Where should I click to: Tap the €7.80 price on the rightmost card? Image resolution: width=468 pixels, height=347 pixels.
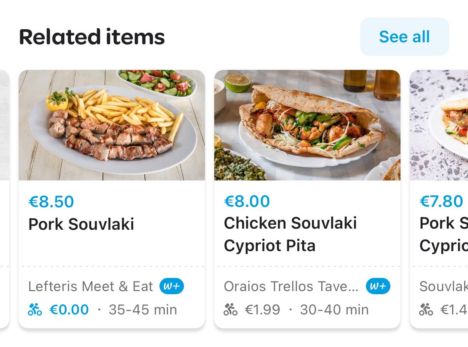pos(442,201)
